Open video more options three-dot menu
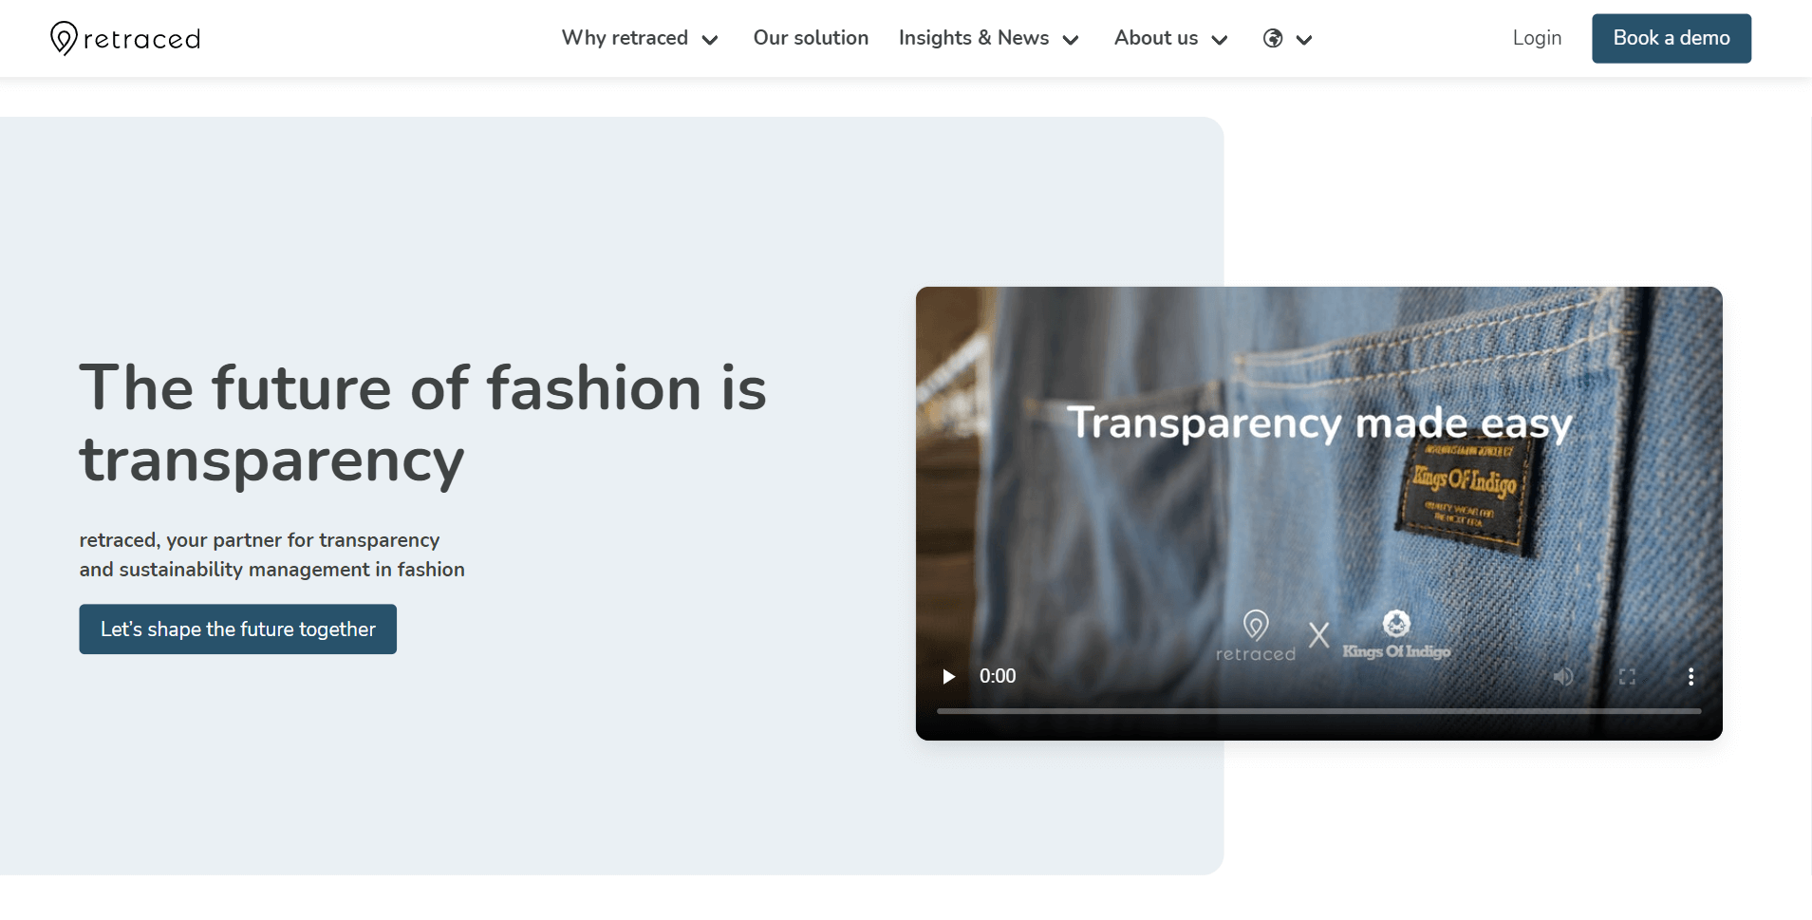Screen dimensions: 1812x920 pyautogui.click(x=1691, y=676)
